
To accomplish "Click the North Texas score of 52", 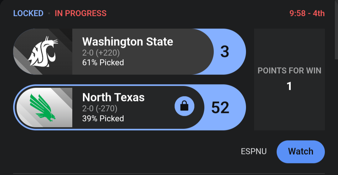I will click(x=220, y=108).
